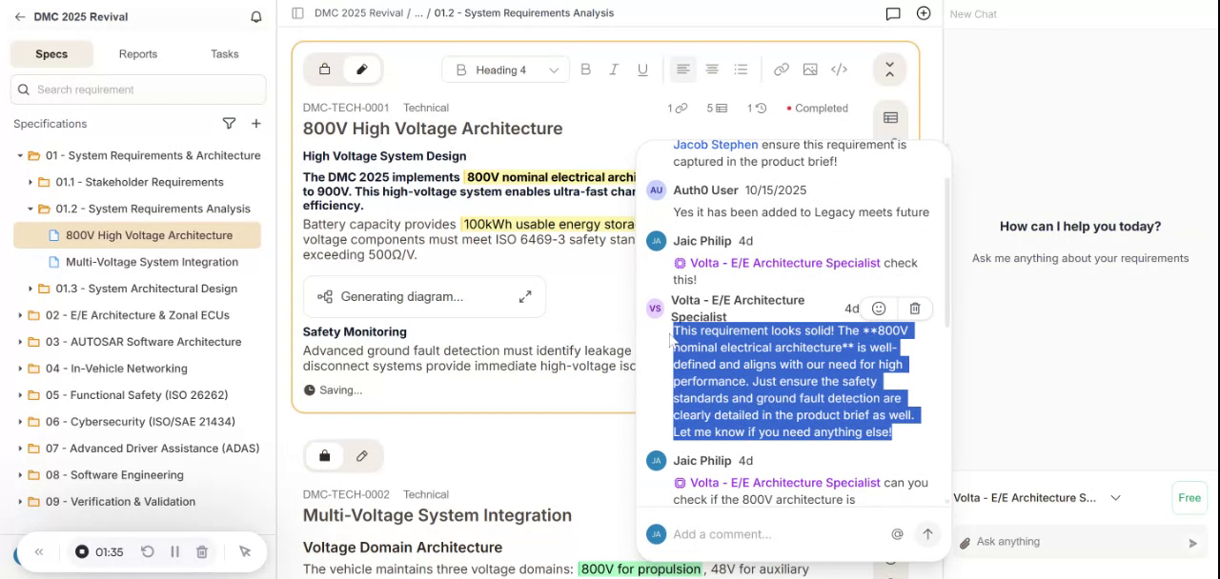Toggle edit mode pencil on DMC-TECH-0001
Screen dimensions: 1220x579
pyautogui.click(x=362, y=70)
